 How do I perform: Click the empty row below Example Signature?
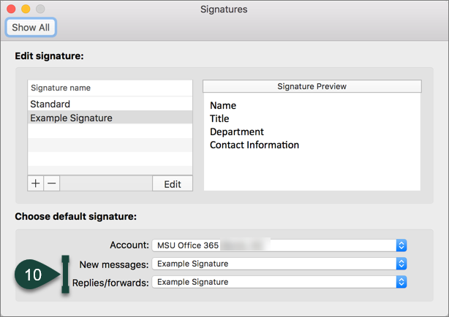point(110,131)
